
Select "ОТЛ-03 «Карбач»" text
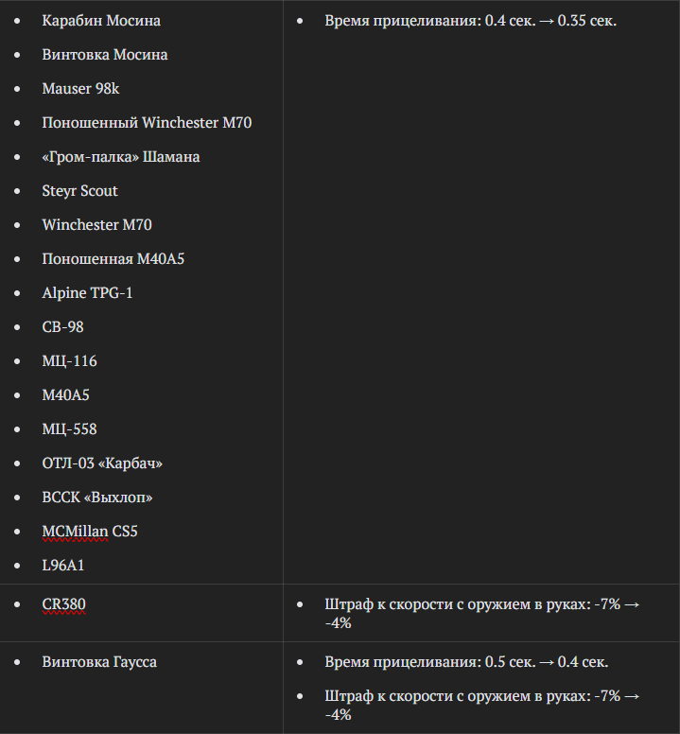tap(102, 463)
